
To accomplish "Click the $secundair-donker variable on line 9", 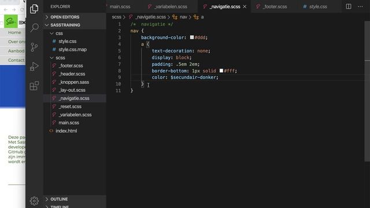I will (x=193, y=77).
